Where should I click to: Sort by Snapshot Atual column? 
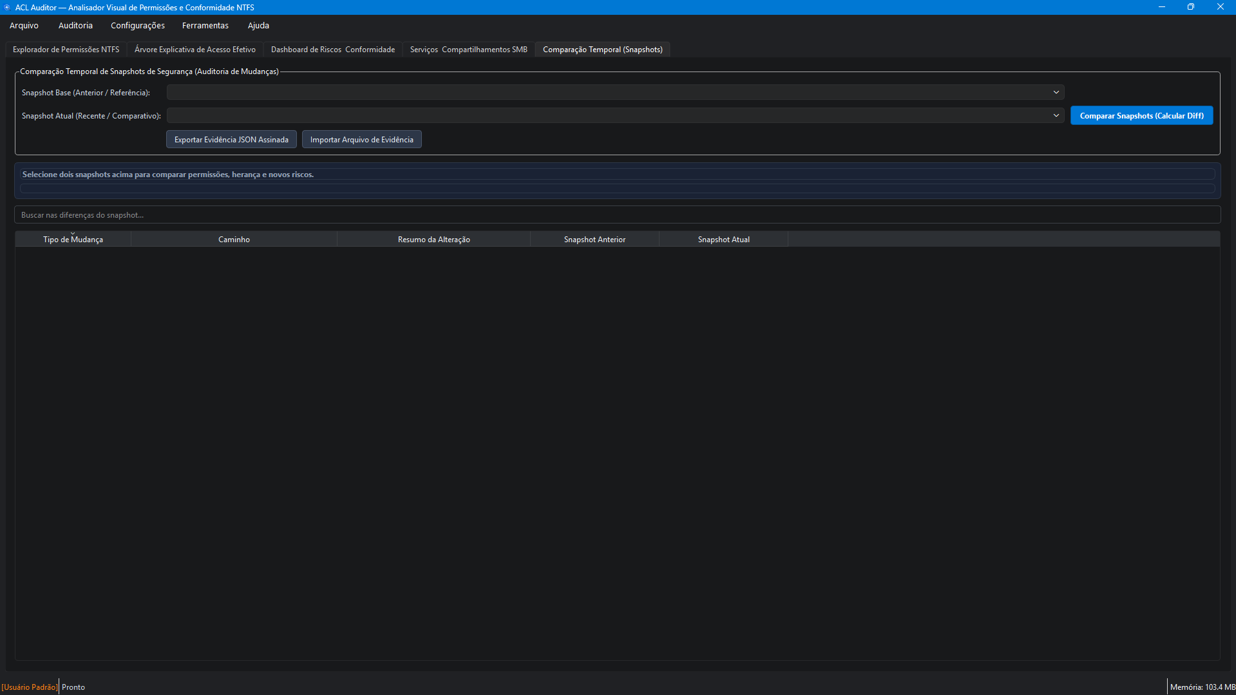pyautogui.click(x=723, y=240)
